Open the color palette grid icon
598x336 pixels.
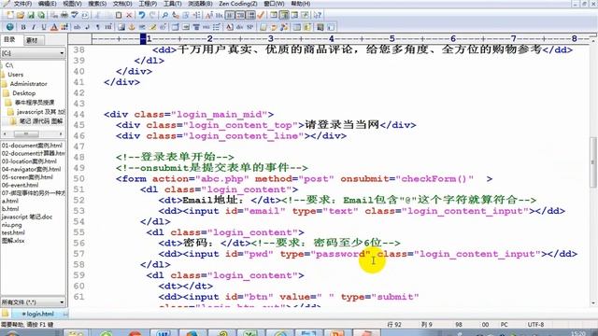click(64, 27)
